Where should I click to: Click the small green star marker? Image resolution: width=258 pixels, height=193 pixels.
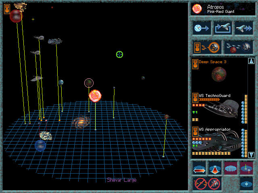pos(33,19)
